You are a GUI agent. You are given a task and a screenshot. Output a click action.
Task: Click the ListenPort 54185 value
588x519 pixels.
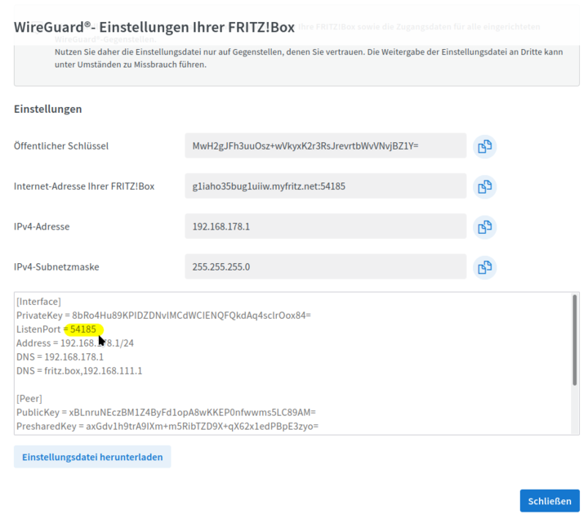83,329
